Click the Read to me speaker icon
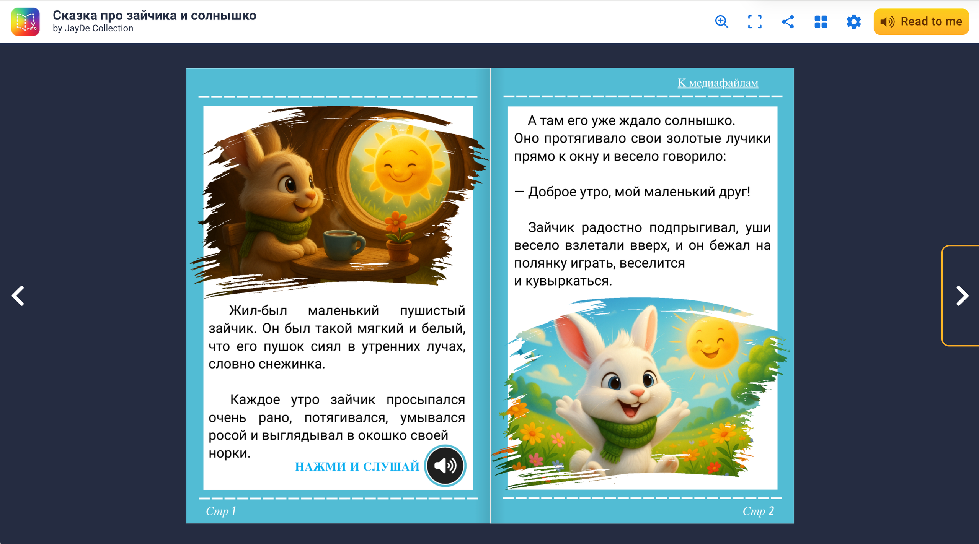The width and height of the screenshot is (979, 544). pyautogui.click(x=889, y=21)
